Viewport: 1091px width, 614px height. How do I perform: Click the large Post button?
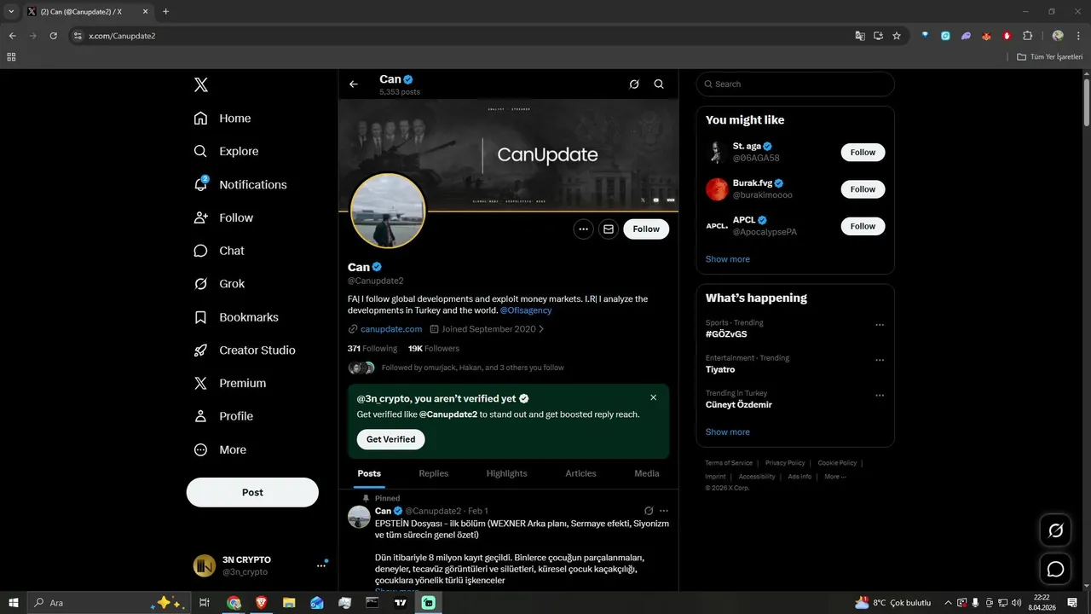tap(252, 492)
